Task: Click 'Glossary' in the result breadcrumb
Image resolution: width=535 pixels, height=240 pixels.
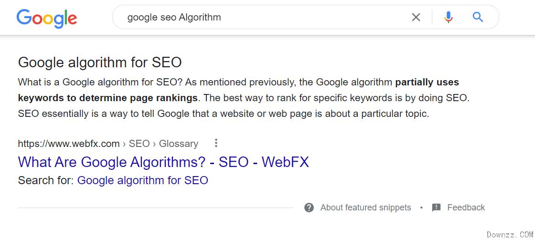Action: [179, 144]
